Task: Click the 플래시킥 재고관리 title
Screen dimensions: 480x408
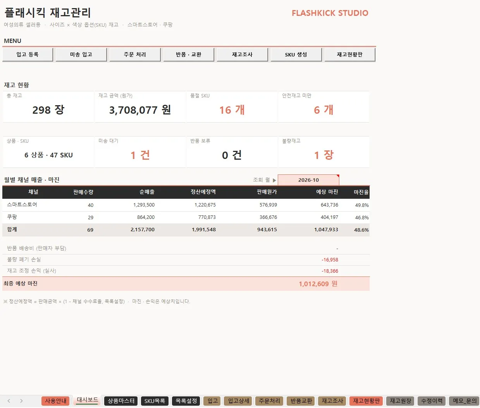Action: 47,13
